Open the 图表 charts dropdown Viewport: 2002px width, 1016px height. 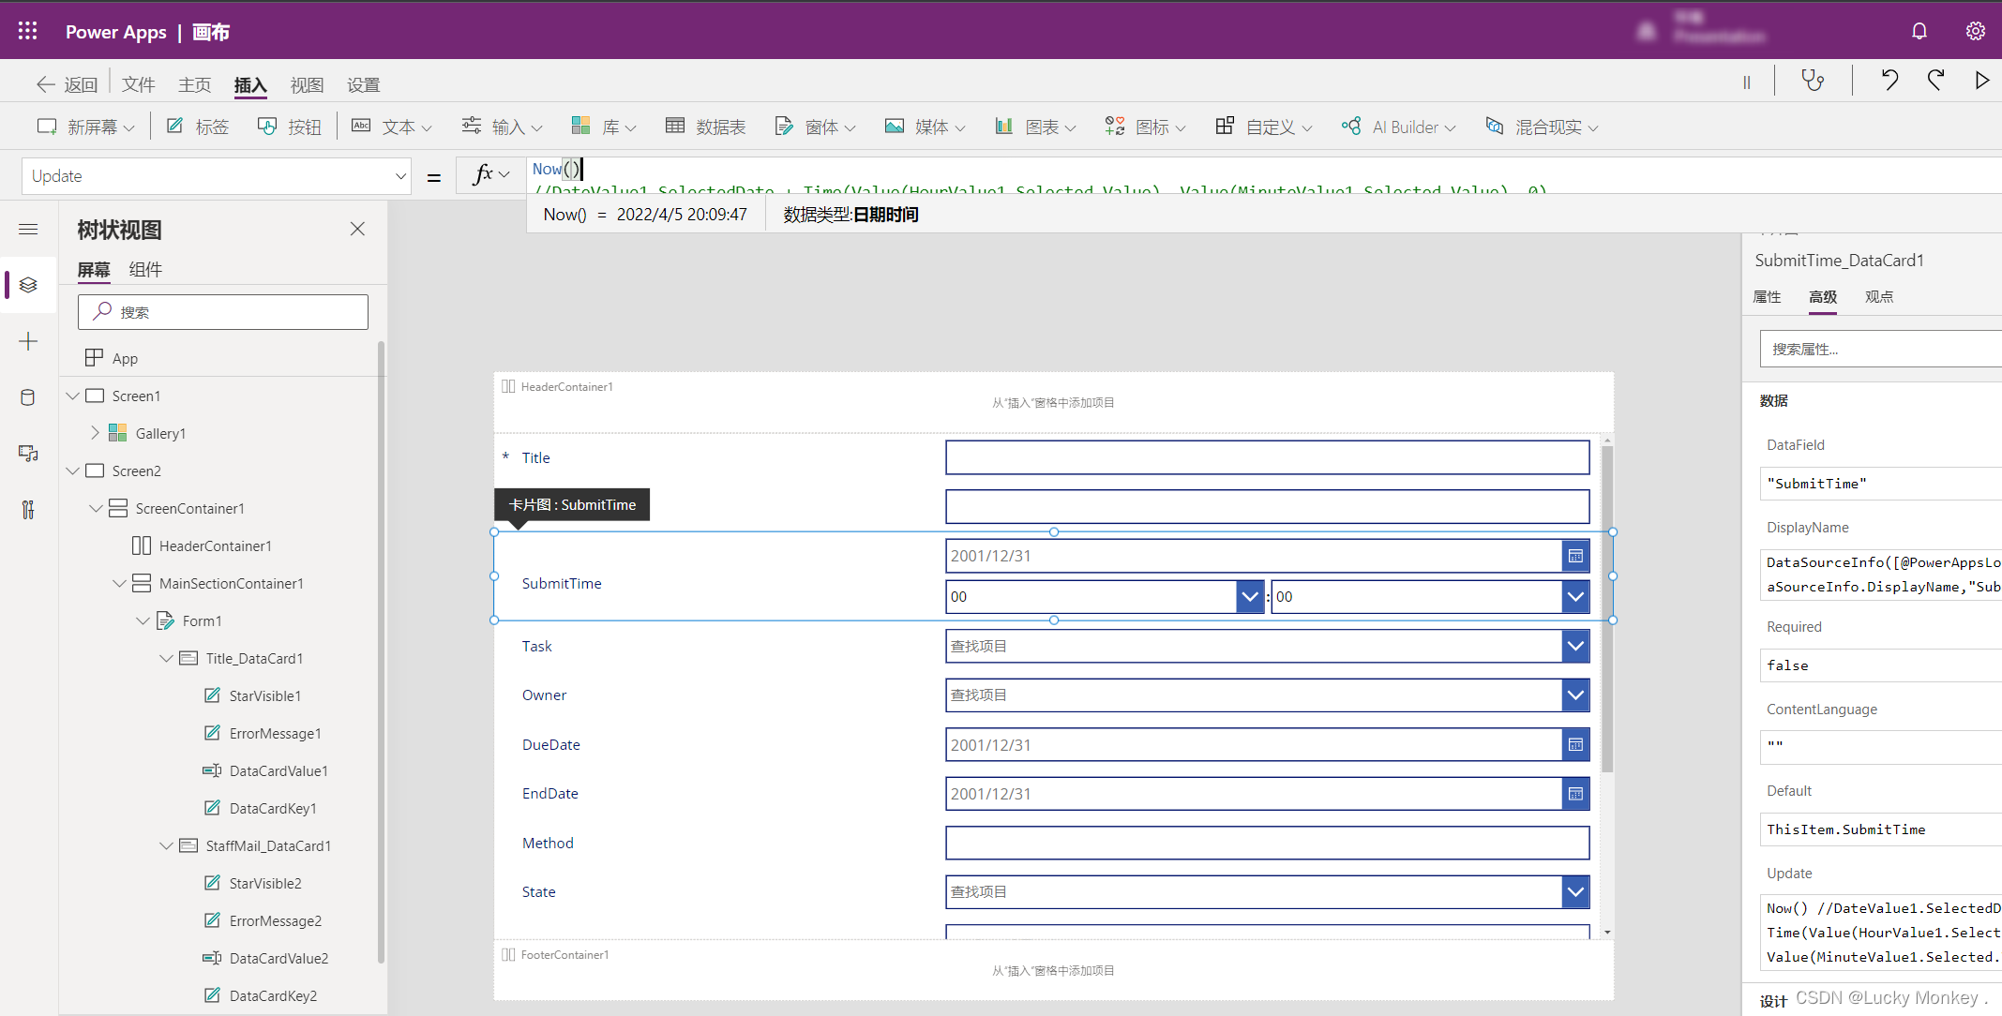point(1036,127)
